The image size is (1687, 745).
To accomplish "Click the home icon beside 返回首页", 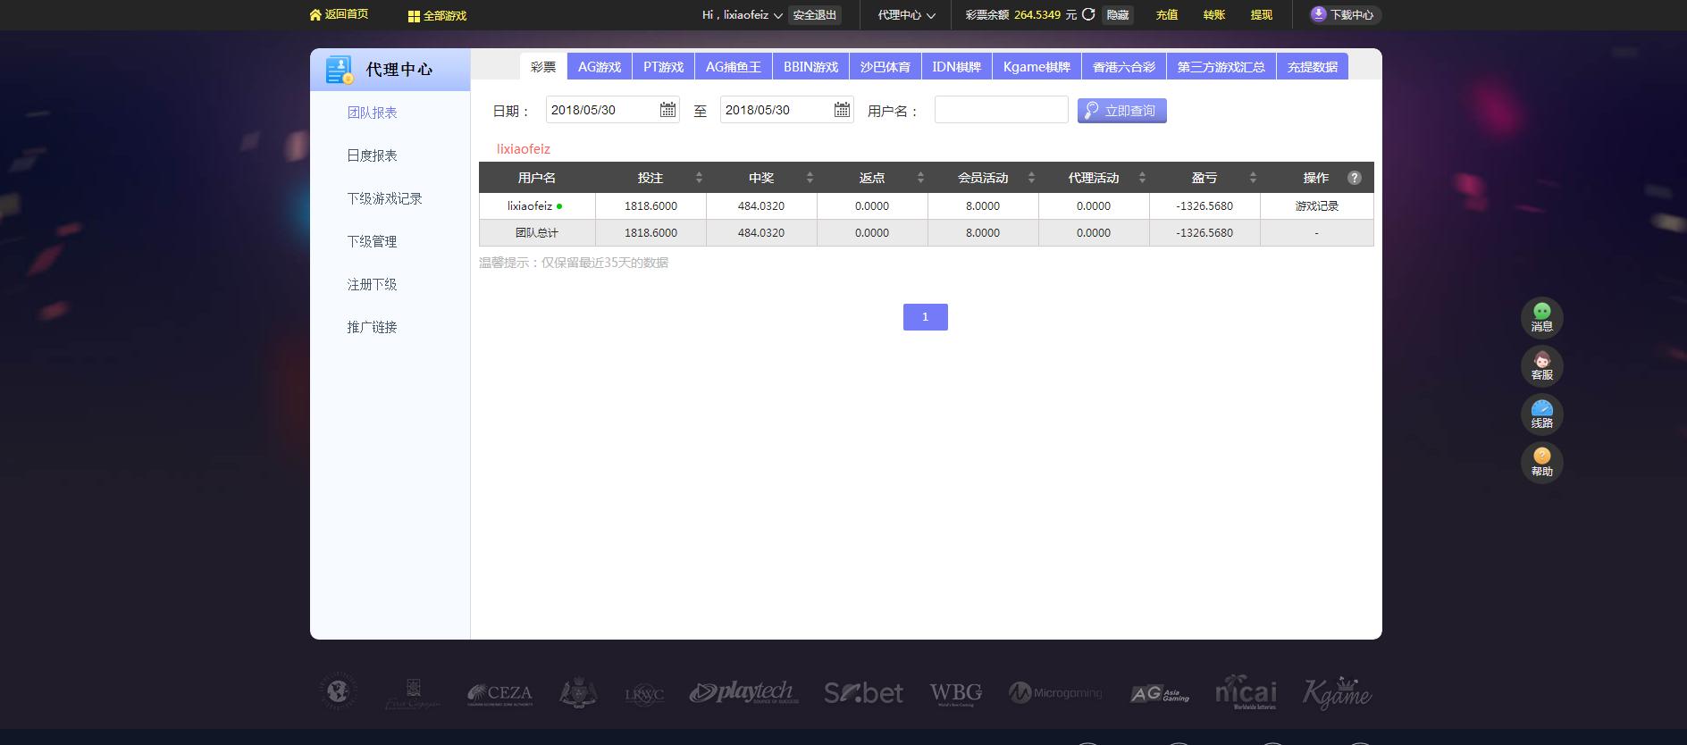I will tap(315, 14).
